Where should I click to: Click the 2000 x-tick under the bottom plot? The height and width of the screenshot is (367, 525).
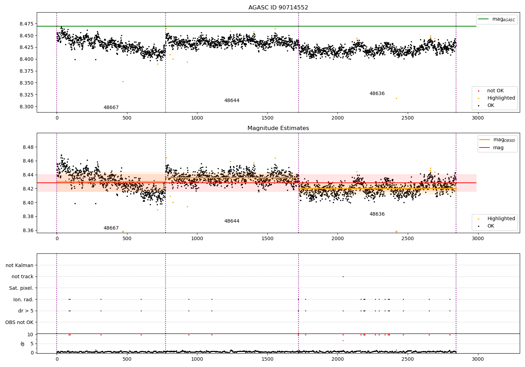337,359
